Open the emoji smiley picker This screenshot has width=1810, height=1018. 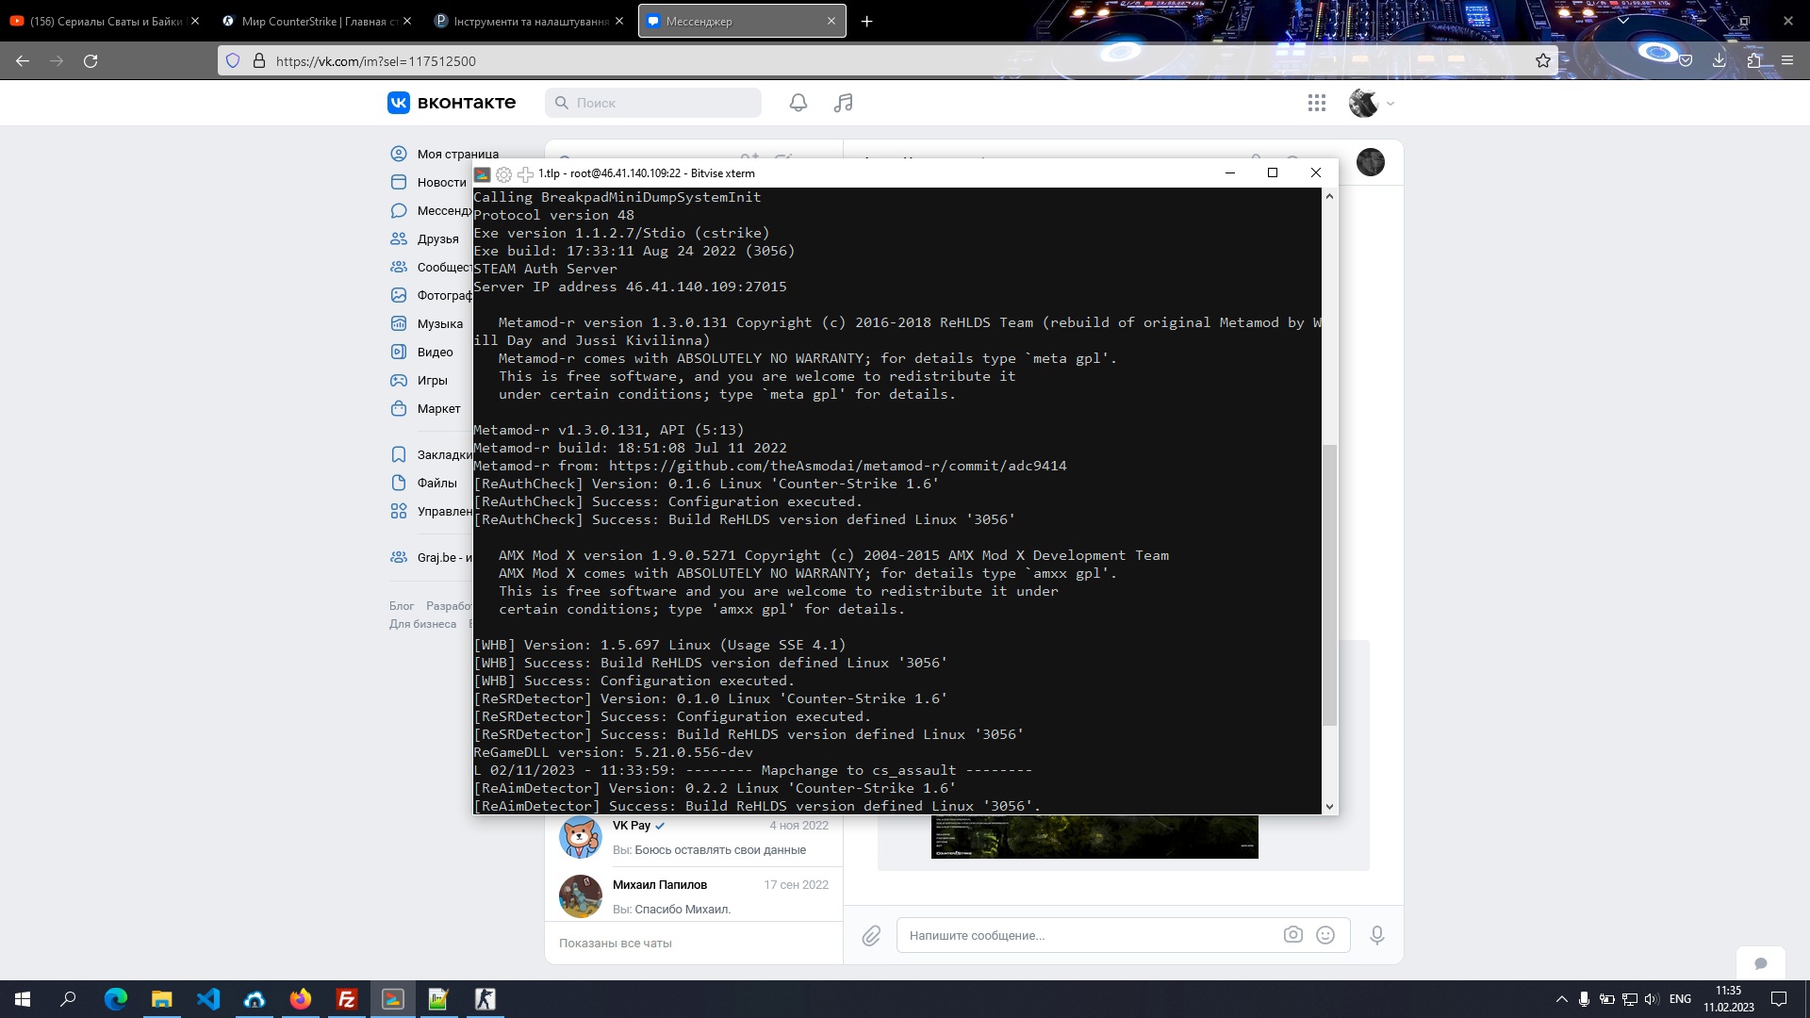1325,935
